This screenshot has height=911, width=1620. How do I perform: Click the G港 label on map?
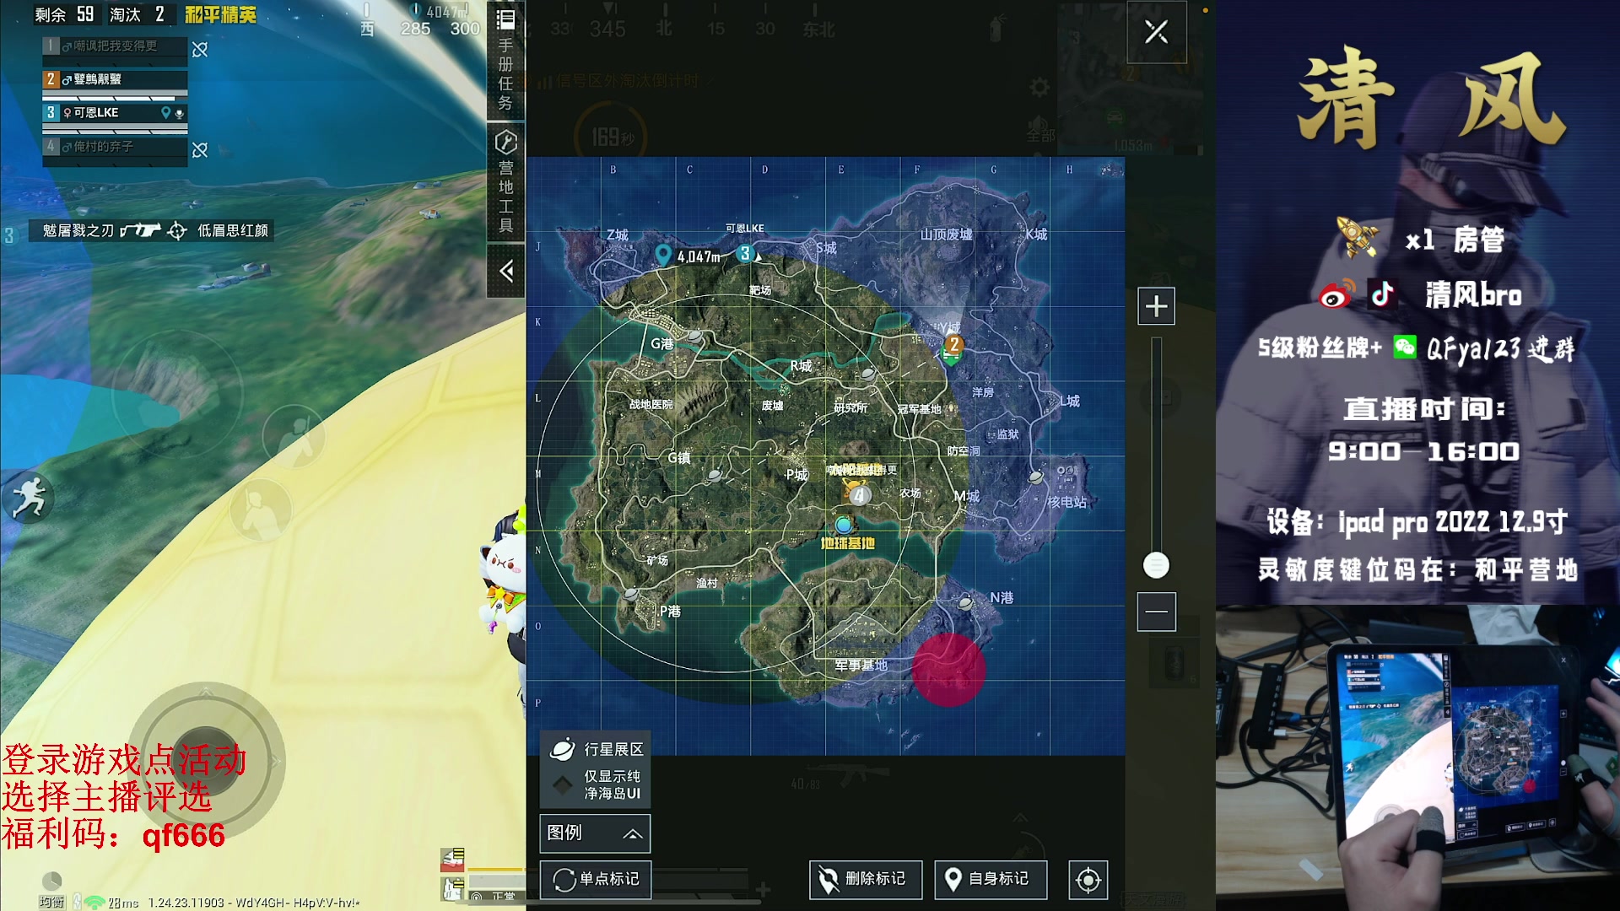tap(662, 343)
